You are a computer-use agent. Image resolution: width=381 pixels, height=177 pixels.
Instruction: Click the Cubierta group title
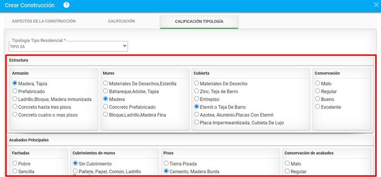coord(201,73)
